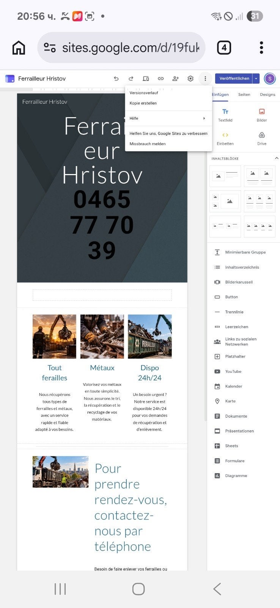Image resolution: width=280 pixels, height=608 pixels.
Task: Choose the four-image content block layout
Action: pos(260,226)
